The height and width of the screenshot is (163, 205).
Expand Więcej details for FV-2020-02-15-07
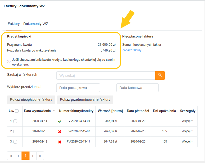tap(187, 131)
